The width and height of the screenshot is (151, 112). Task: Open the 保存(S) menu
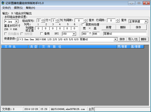[x=18, y=8]
